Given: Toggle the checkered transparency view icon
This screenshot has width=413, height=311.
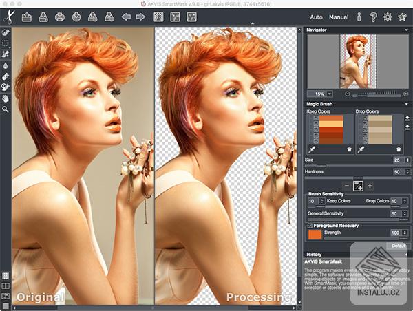Looking at the screenshot, I should tap(6, 276).
